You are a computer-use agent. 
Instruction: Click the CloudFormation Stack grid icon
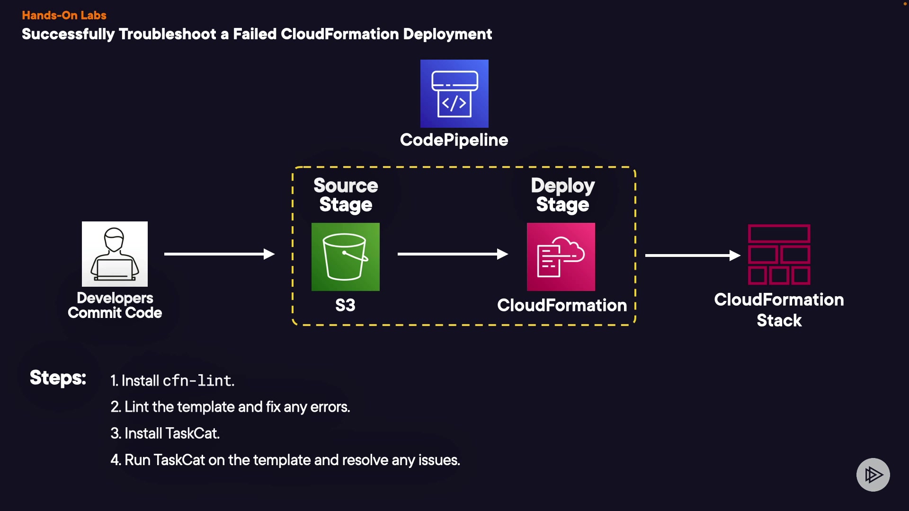pos(779,255)
